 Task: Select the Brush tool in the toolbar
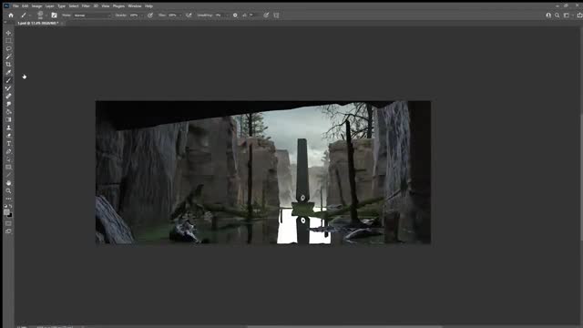pos(8,80)
